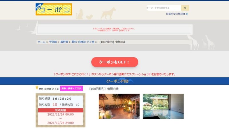Open the 掲載希望の施設様 link
The image size is (229, 129).
point(177,14)
